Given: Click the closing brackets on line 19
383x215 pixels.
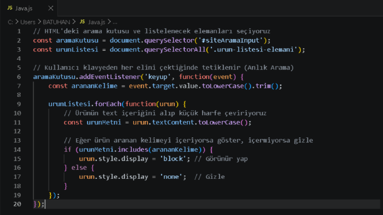Looking at the screenshot, I should [54, 195].
